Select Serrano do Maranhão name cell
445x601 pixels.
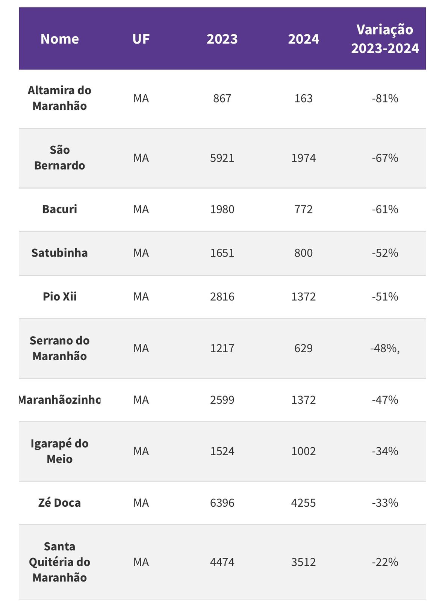point(60,348)
